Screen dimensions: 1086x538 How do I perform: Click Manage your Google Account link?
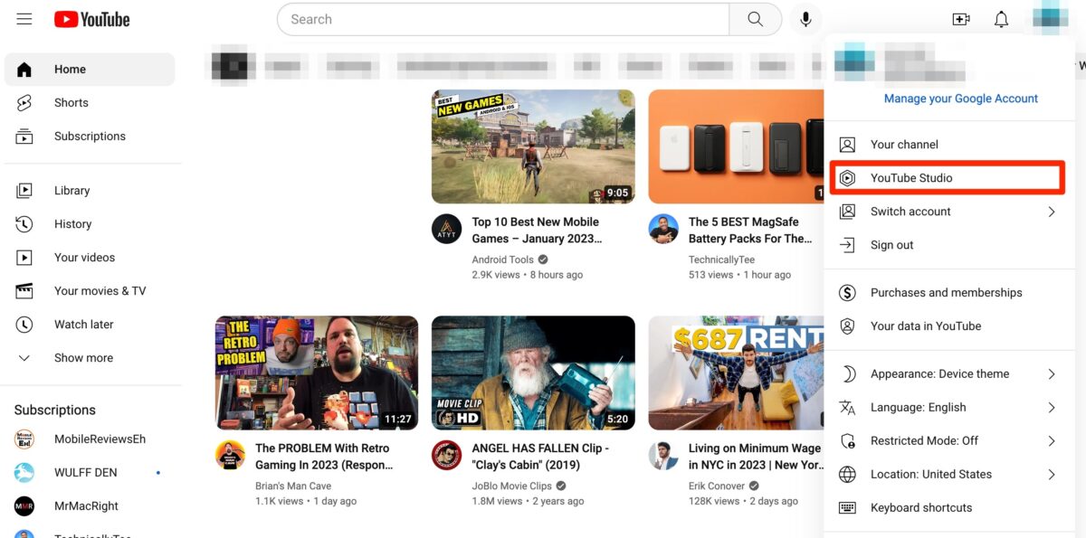pyautogui.click(x=960, y=99)
